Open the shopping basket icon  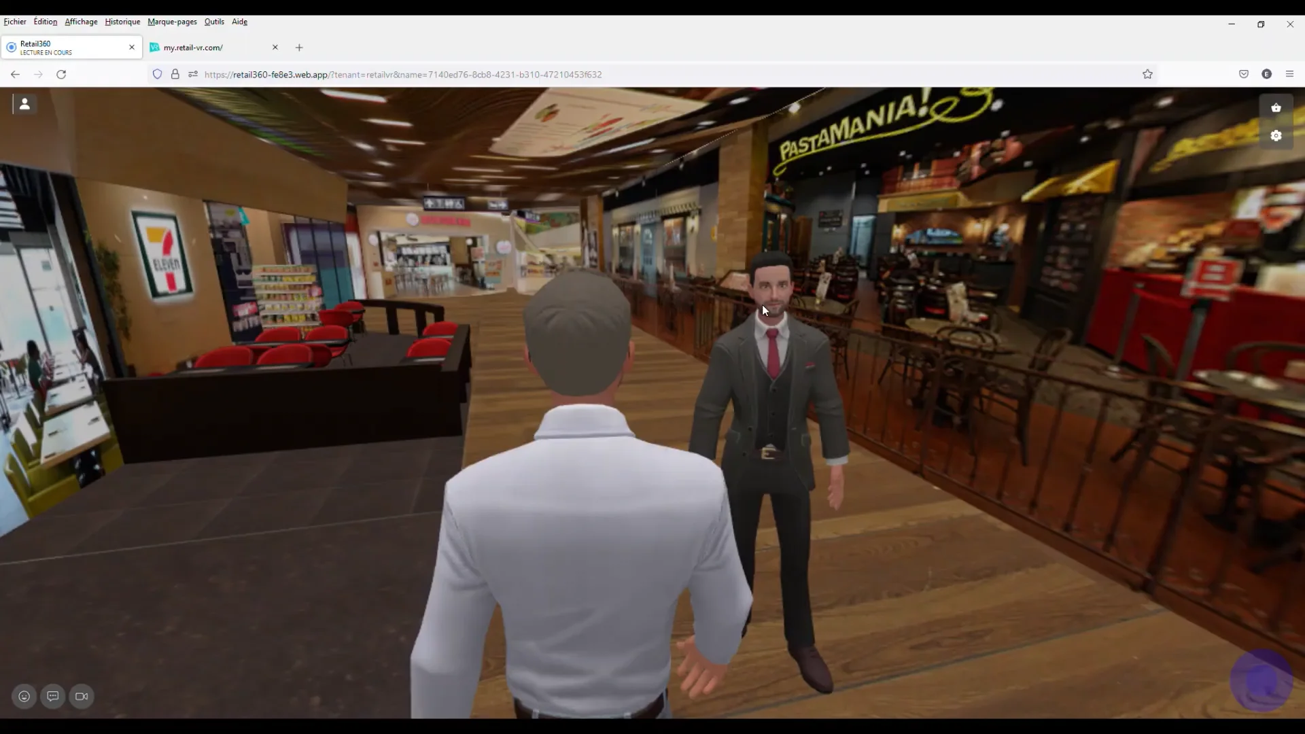(1276, 107)
